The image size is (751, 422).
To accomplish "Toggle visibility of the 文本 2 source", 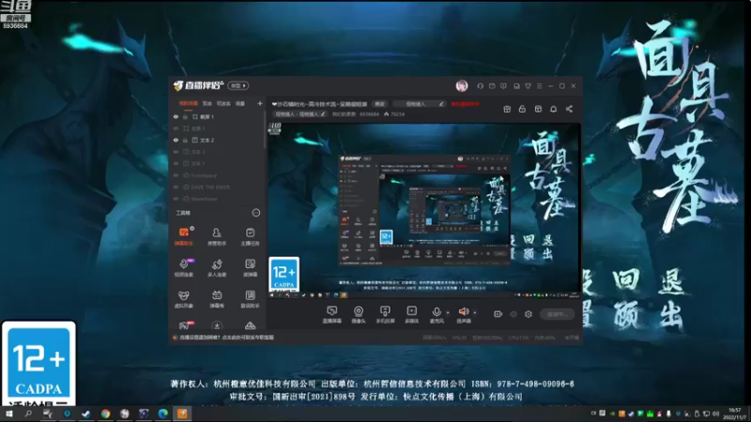I will (176, 140).
